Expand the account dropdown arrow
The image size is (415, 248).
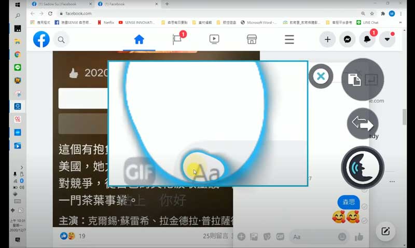[x=387, y=39]
